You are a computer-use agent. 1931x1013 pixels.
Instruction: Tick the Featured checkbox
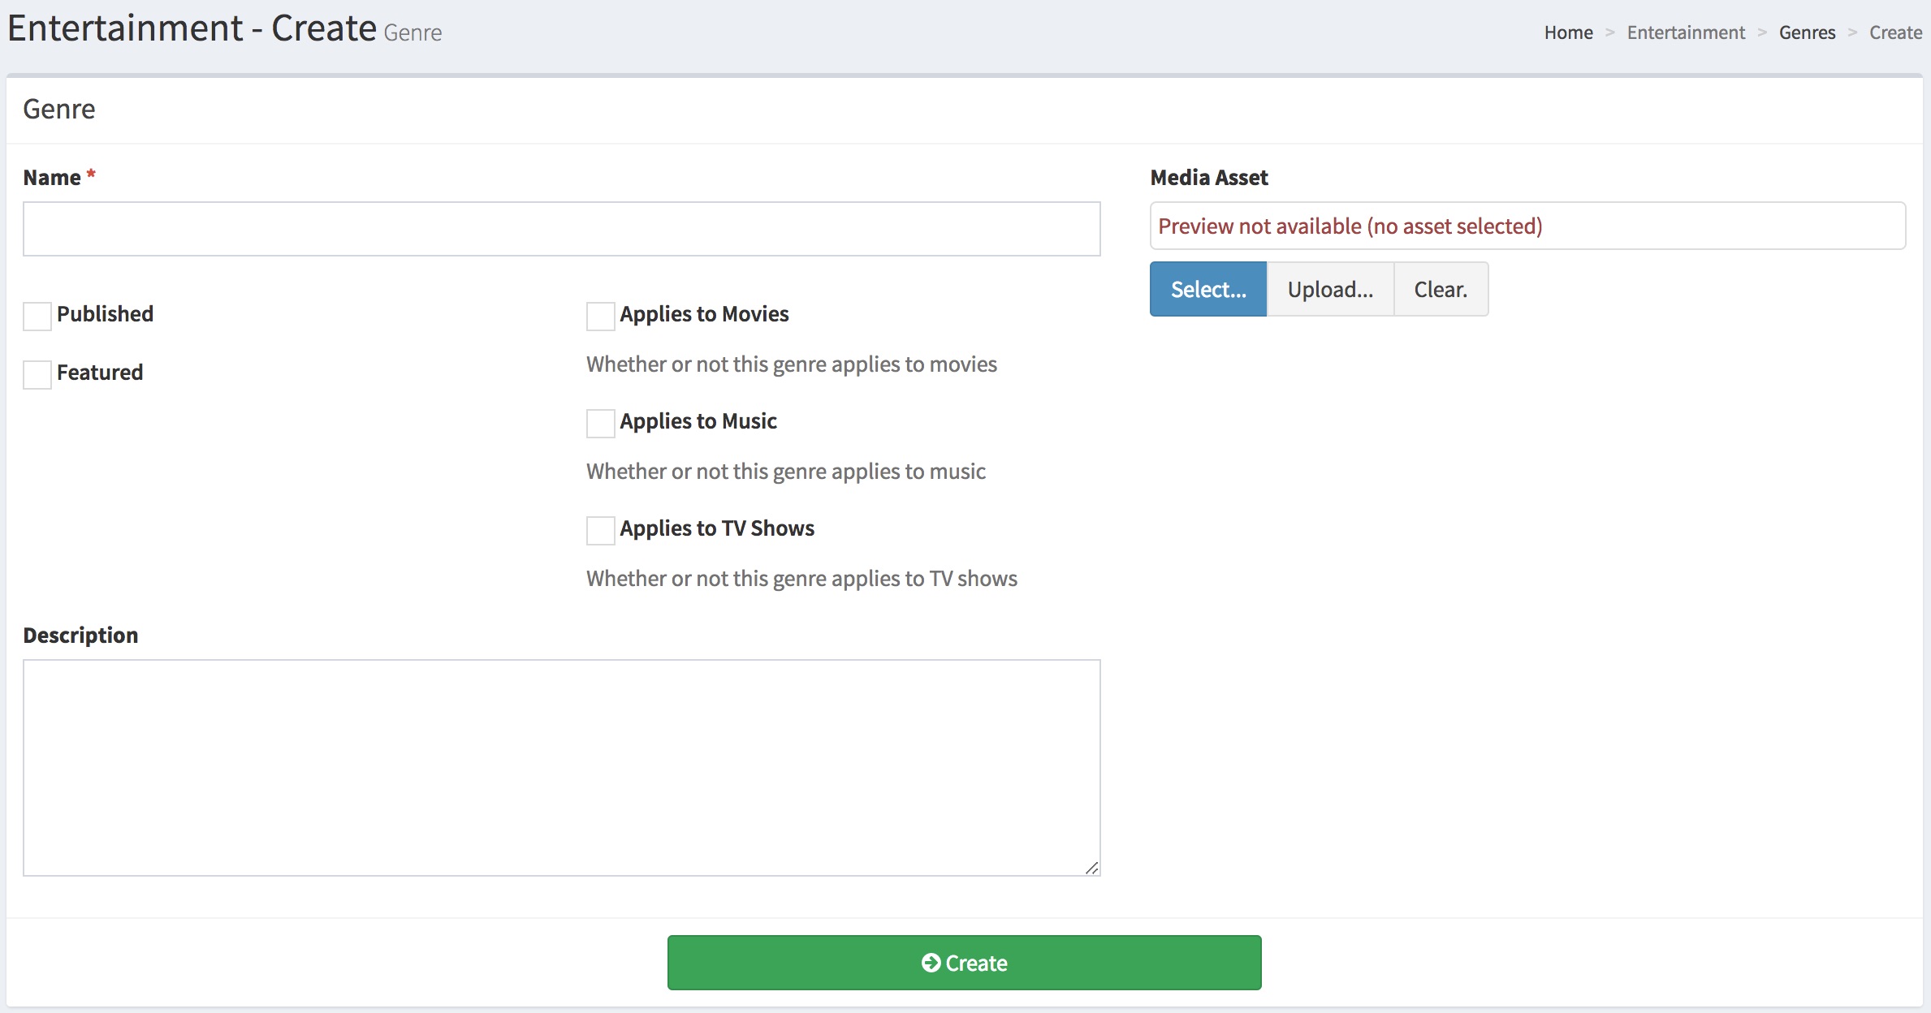point(37,374)
